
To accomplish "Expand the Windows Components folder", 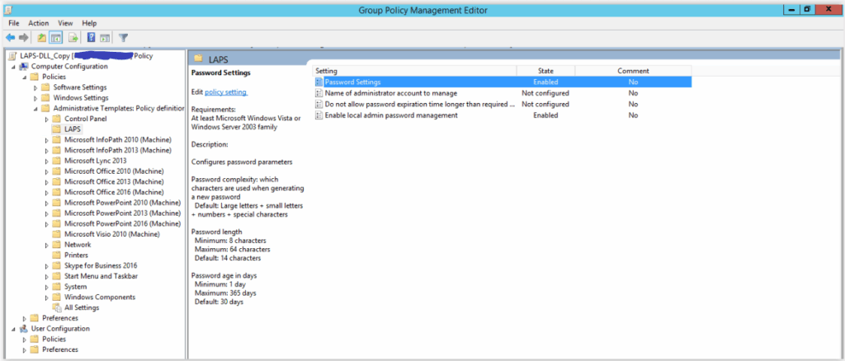I will tap(46, 298).
